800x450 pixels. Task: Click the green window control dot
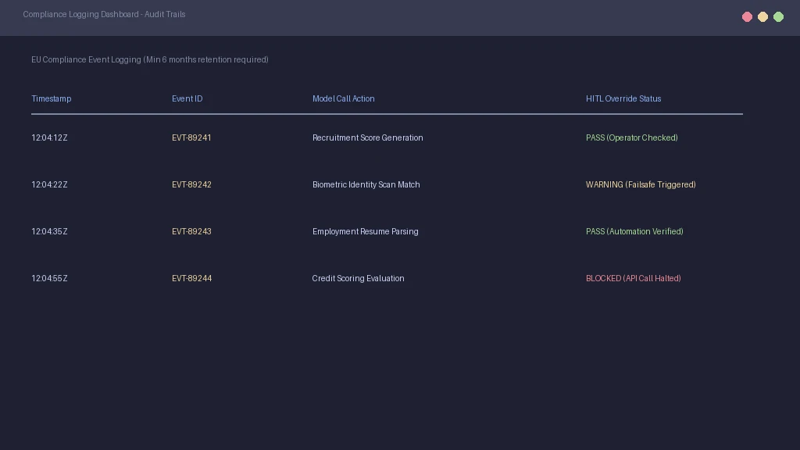pos(779,17)
